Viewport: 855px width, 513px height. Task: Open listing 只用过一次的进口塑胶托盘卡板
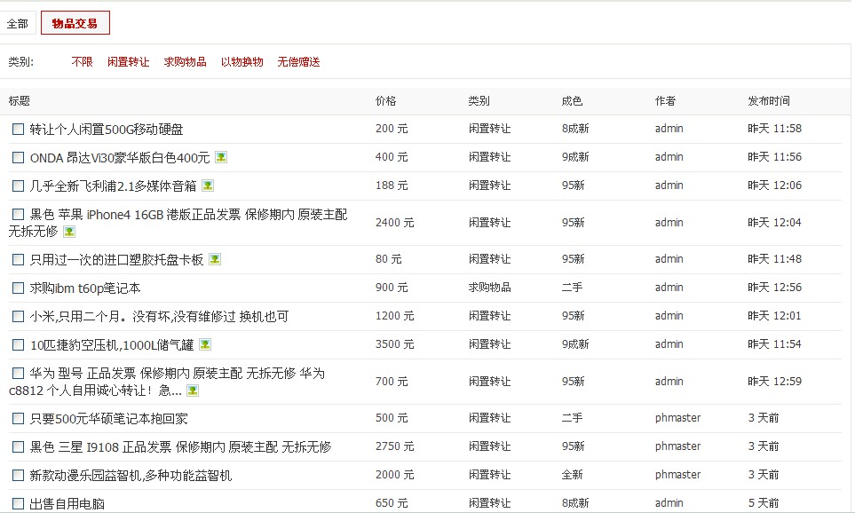[116, 259]
